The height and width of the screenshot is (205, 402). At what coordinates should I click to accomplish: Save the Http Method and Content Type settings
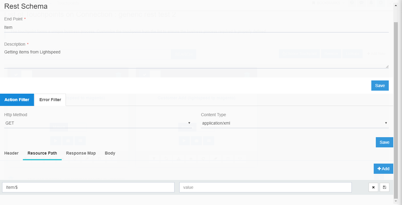[384, 142]
